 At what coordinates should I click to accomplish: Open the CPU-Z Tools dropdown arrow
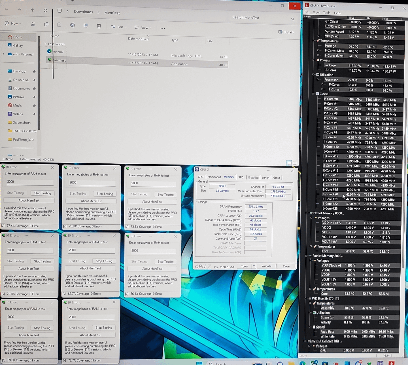coord(254,266)
